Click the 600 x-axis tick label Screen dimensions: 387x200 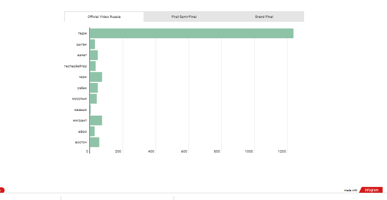(184, 152)
